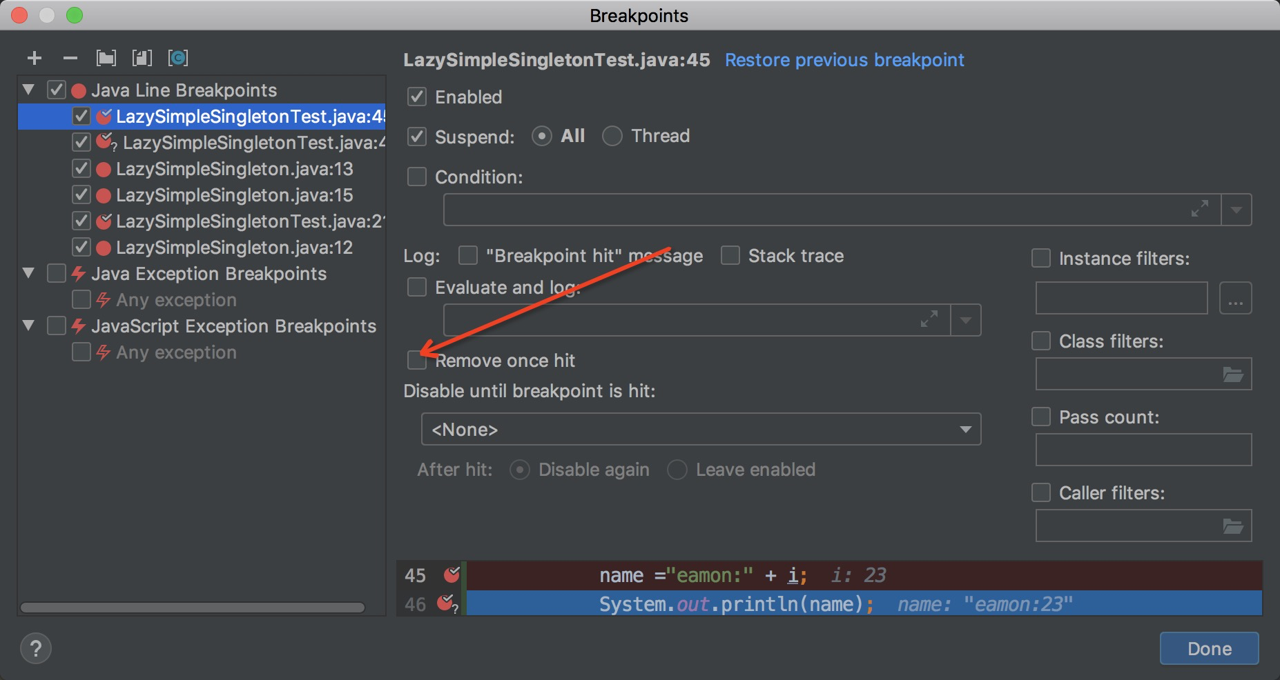Enable Instance filters checkbox
1280x680 pixels.
point(1041,259)
